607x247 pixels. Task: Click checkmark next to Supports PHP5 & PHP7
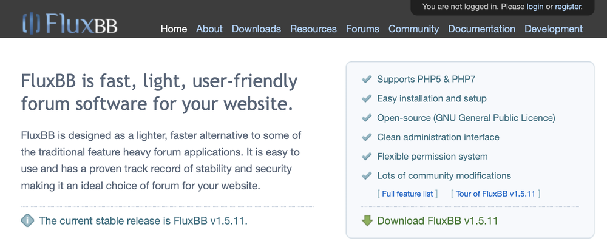[367, 79]
